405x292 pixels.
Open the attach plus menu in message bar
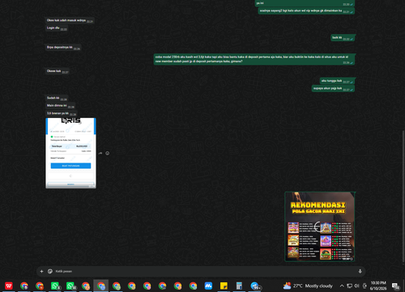[x=41, y=271]
